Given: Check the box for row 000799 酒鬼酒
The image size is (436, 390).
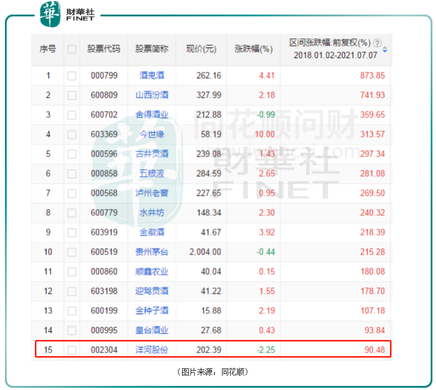Looking at the screenshot, I should coord(72,76).
